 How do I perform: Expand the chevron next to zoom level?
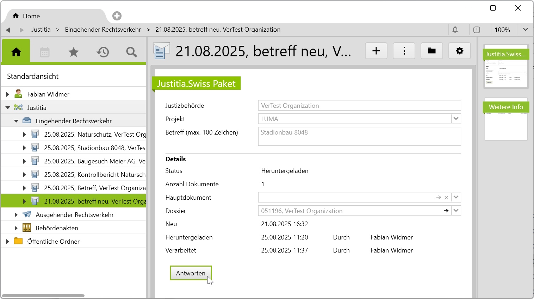[x=525, y=30]
